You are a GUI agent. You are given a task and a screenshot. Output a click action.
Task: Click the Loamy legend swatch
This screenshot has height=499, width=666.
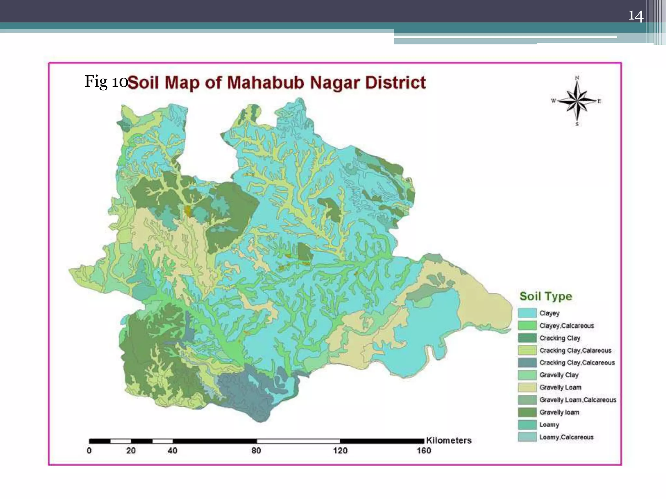point(527,425)
